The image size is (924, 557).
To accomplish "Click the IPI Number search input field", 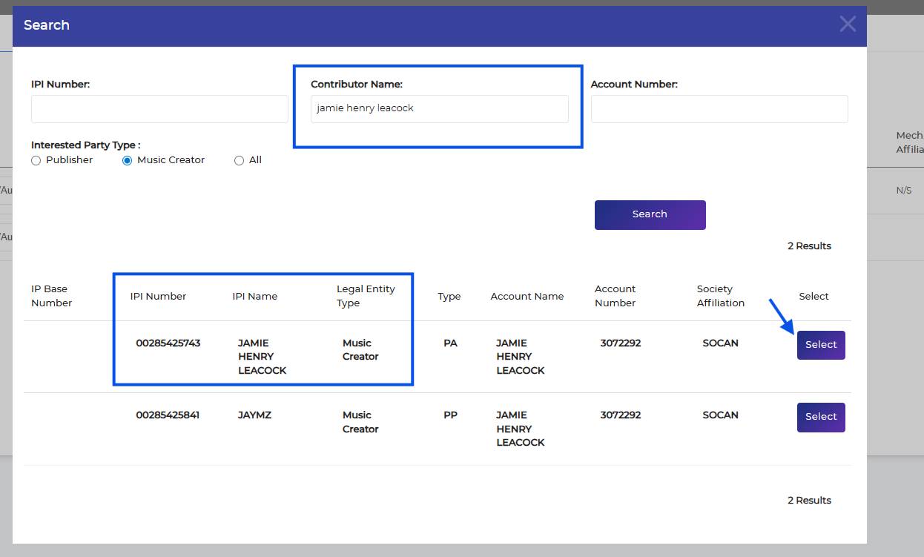I will click(x=159, y=109).
